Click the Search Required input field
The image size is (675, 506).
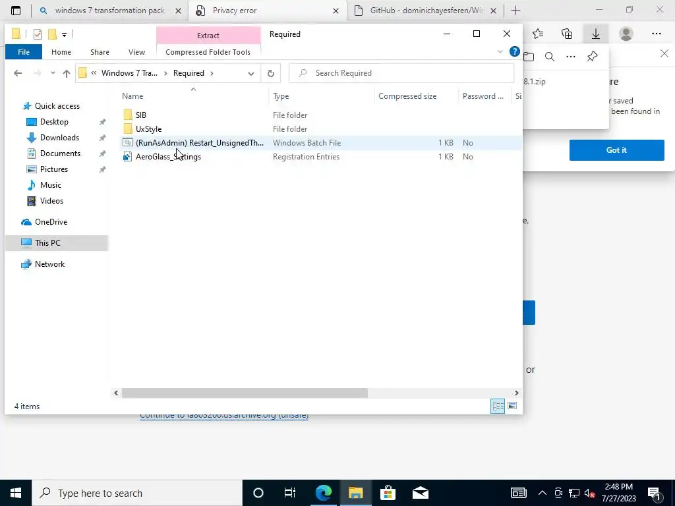(401, 73)
